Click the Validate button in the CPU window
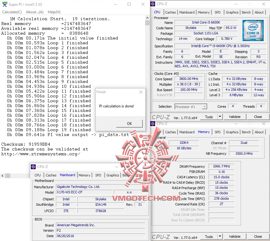The image size is (270, 241). tap(235, 117)
